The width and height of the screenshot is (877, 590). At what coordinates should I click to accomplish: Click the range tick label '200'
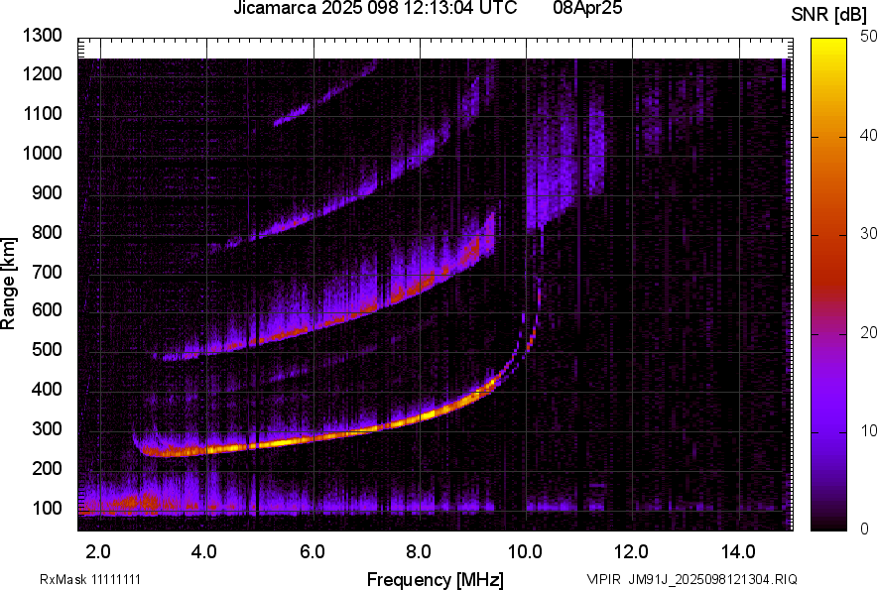(x=47, y=467)
